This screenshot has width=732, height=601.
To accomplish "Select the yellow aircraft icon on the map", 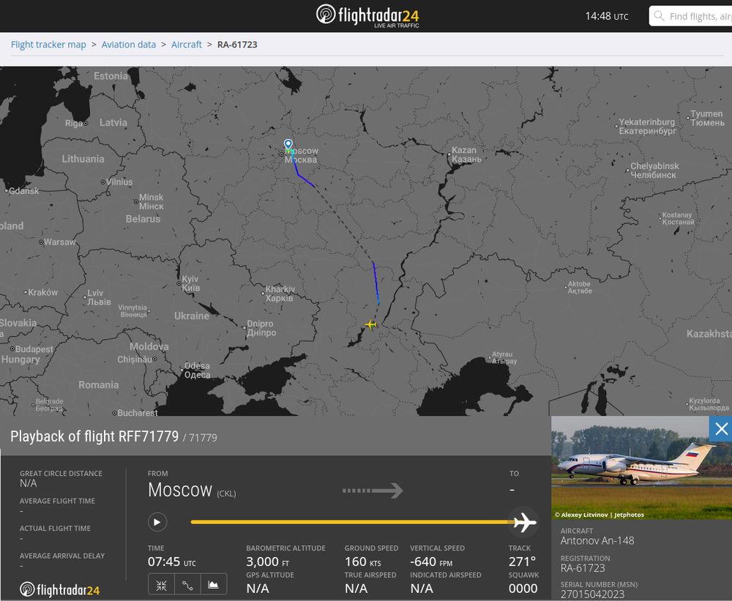I will pyautogui.click(x=370, y=324).
